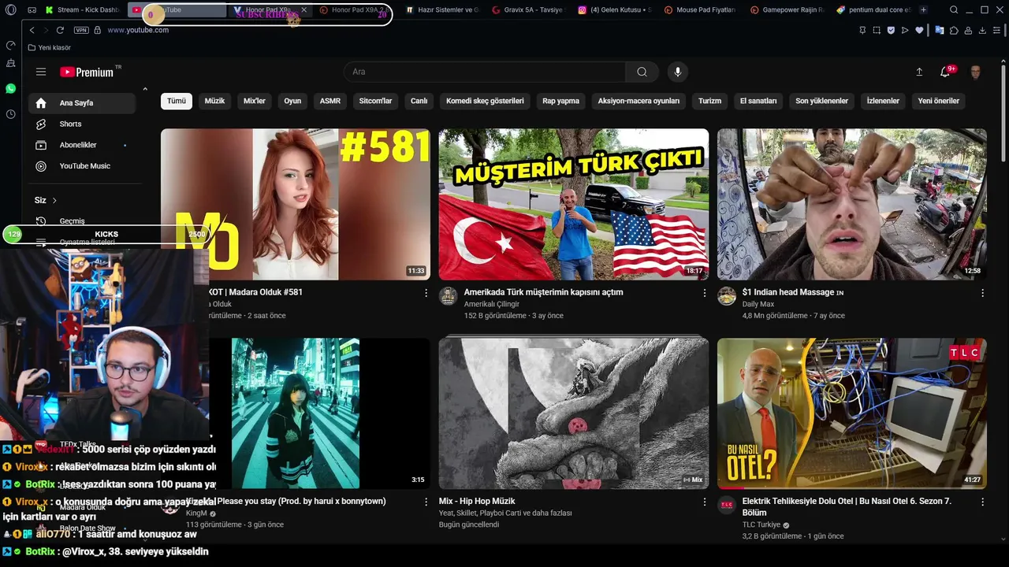This screenshot has height=567, width=1009.
Task: Select the Turizm filter chip
Action: pyautogui.click(x=709, y=101)
